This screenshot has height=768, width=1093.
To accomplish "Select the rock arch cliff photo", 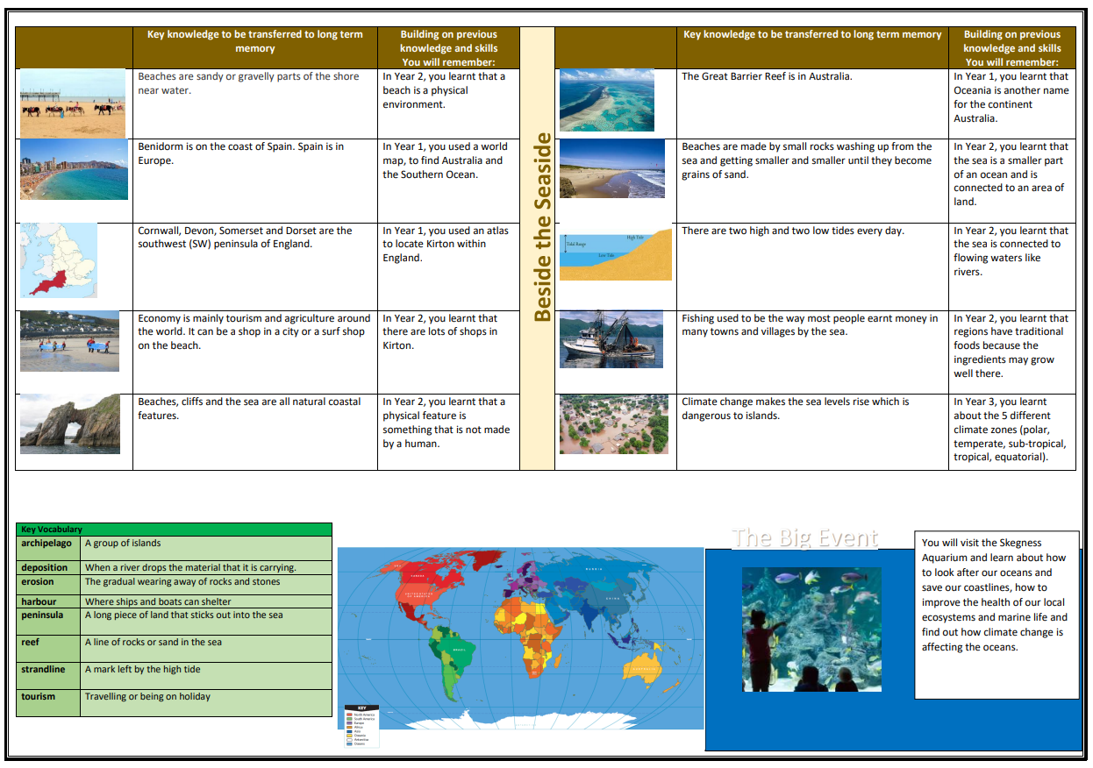I will [x=70, y=423].
